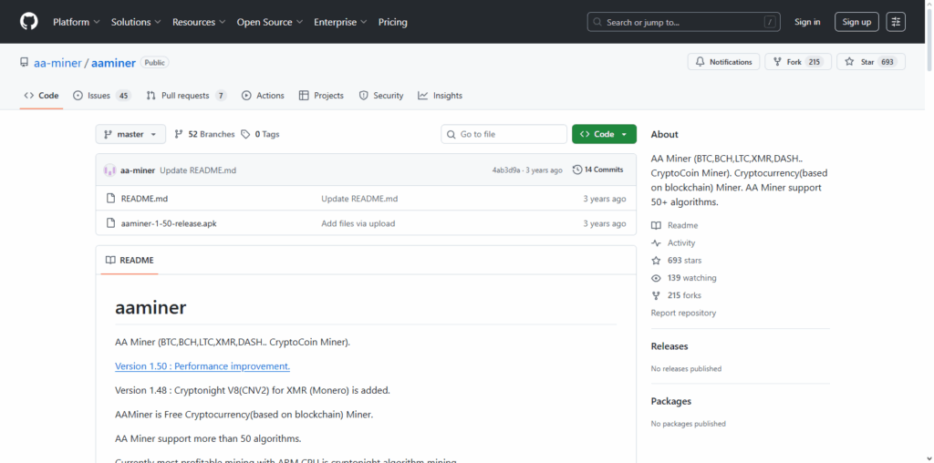Viewport: 934px width, 463px height.
Task: Expand the green Code dropdown button
Action: tap(604, 134)
